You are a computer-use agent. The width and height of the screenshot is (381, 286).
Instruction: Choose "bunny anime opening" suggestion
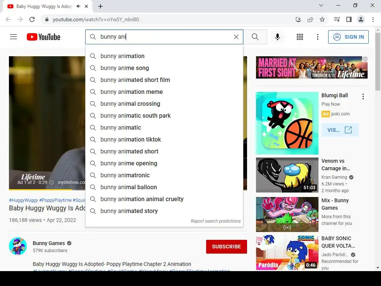164,163
